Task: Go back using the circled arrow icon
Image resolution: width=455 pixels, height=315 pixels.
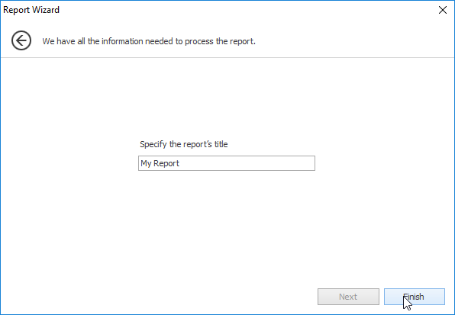Action: coord(21,40)
